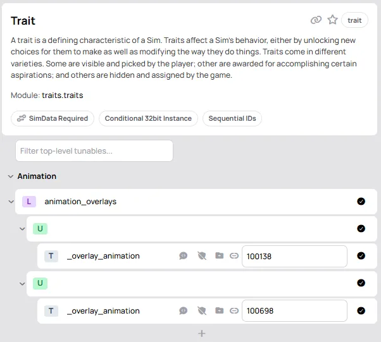Toggle the checkmark beside the 100698 field
The image size is (381, 342).
[x=361, y=310]
